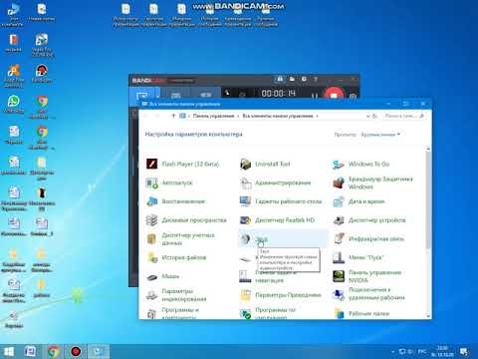478x359 pixels.
Task: Open Chrome from the taskbar
Action: (x=53, y=351)
